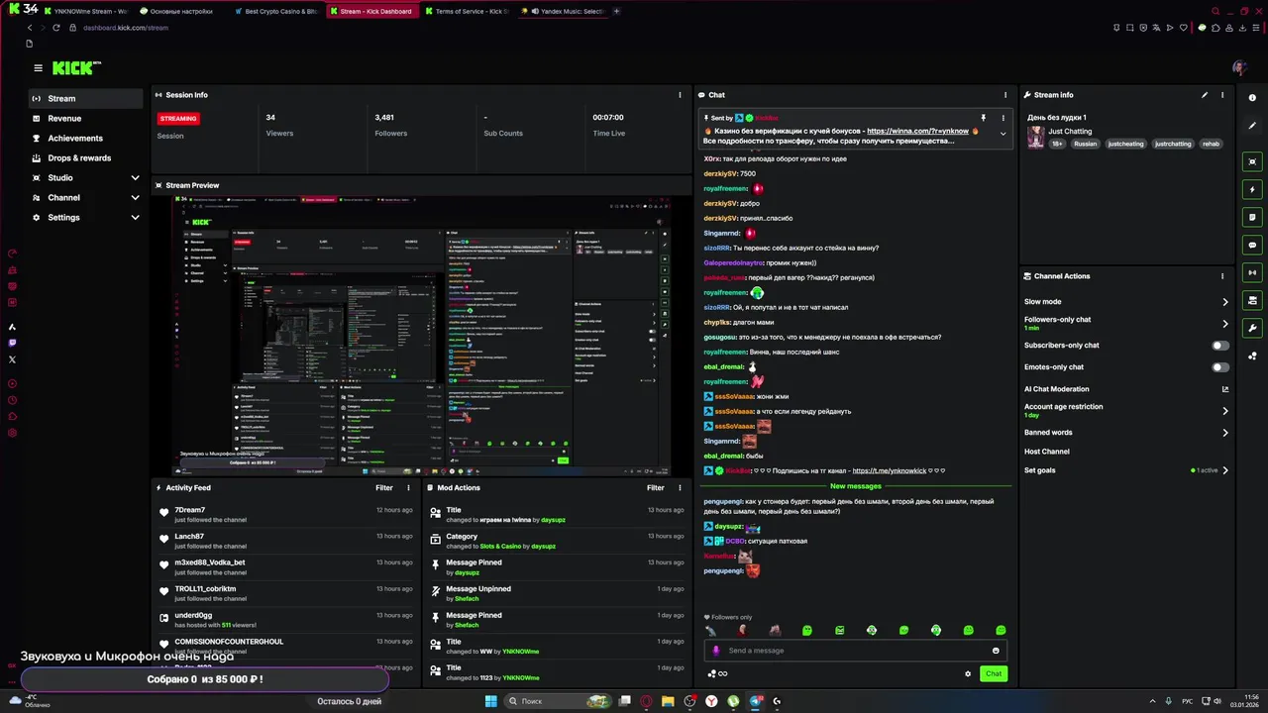Image resolution: width=1268 pixels, height=713 pixels.
Task: Open pinned message three-dot menu
Action: pos(1003,118)
